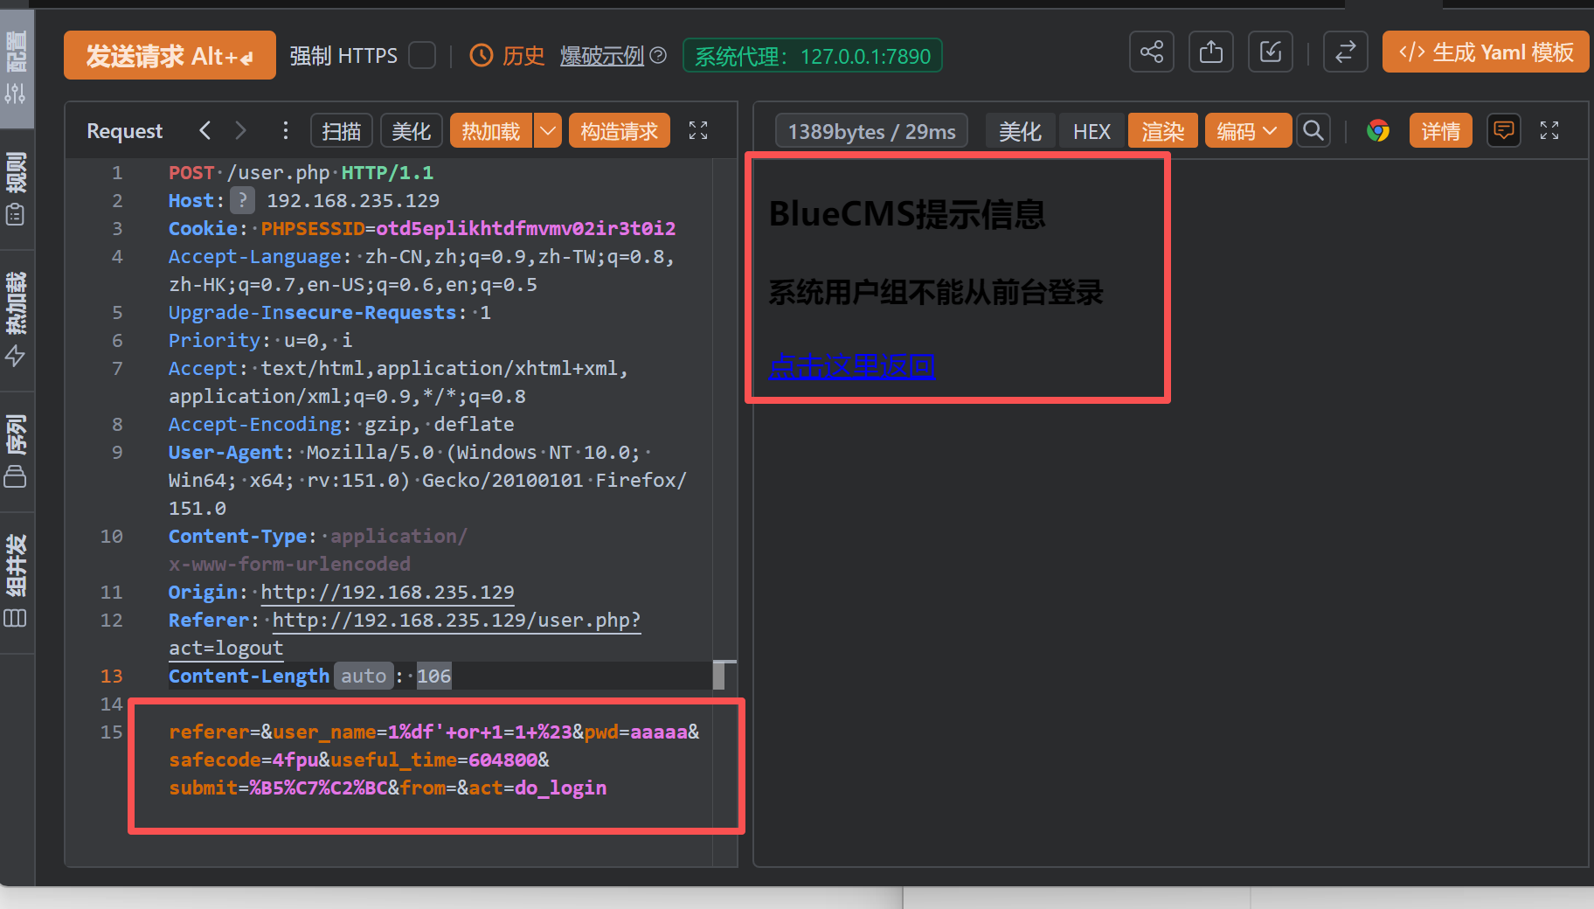Click the Accept-Language header name
This screenshot has width=1594, height=909.
(255, 256)
